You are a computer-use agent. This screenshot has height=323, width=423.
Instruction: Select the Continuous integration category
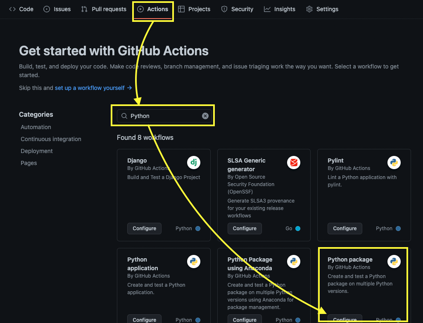click(51, 139)
